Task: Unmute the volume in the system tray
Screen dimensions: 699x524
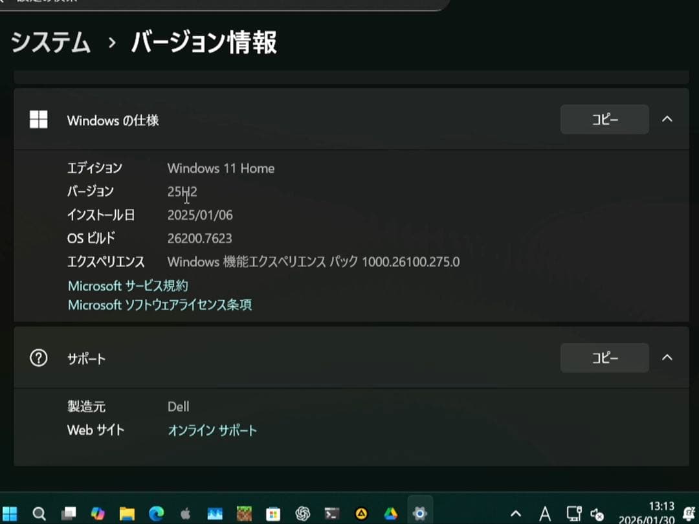Action: coord(596,514)
